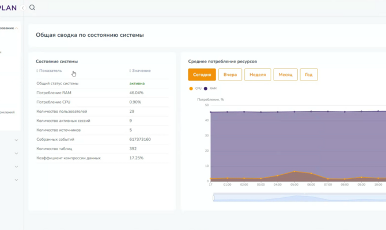The height and width of the screenshot is (230, 386).
Task: Expand the bottom-most collapsed sidebar chevron
Action: point(16,180)
